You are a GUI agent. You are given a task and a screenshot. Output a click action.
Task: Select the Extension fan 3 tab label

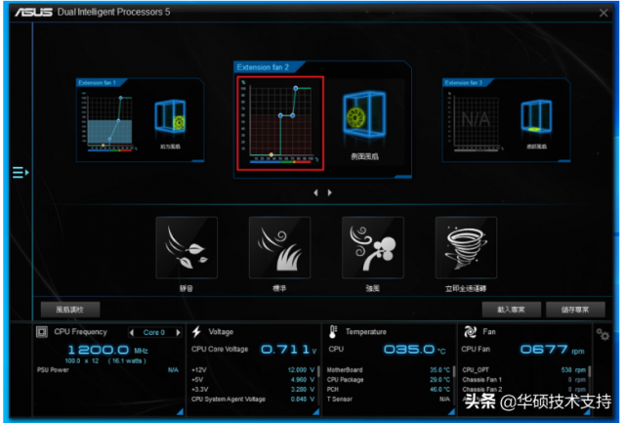coord(464,83)
